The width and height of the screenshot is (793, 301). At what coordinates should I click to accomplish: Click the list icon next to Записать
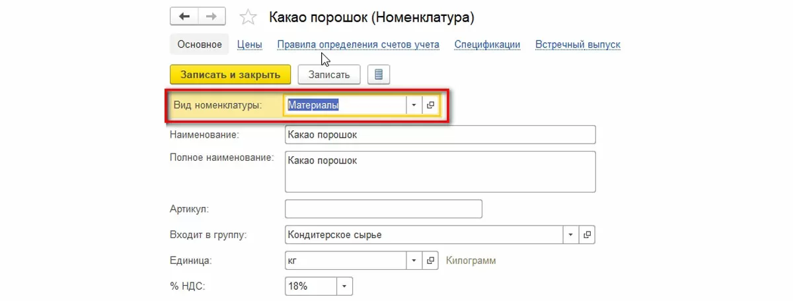coord(379,75)
